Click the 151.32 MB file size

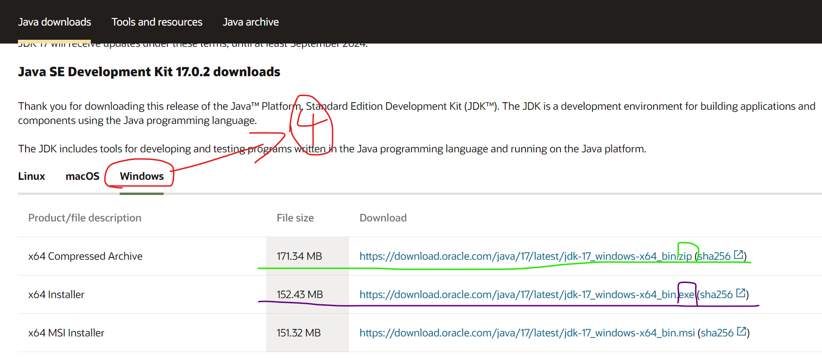[x=299, y=333]
